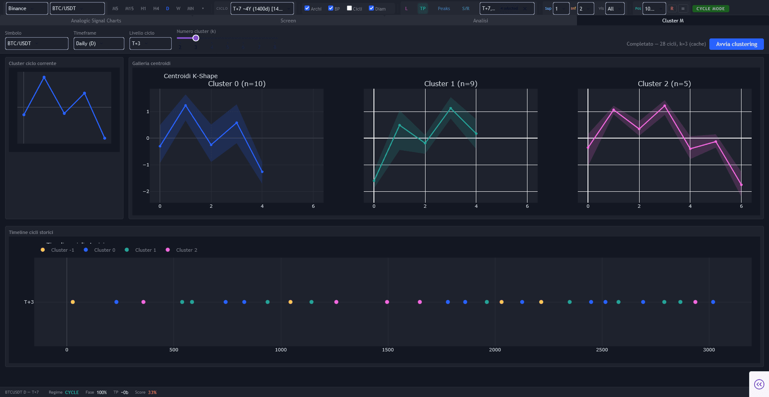Viewport: 769px width, 397px height.
Task: Click the BTCUSDT D — T+7 status label
Action: pyautogui.click(x=22, y=392)
